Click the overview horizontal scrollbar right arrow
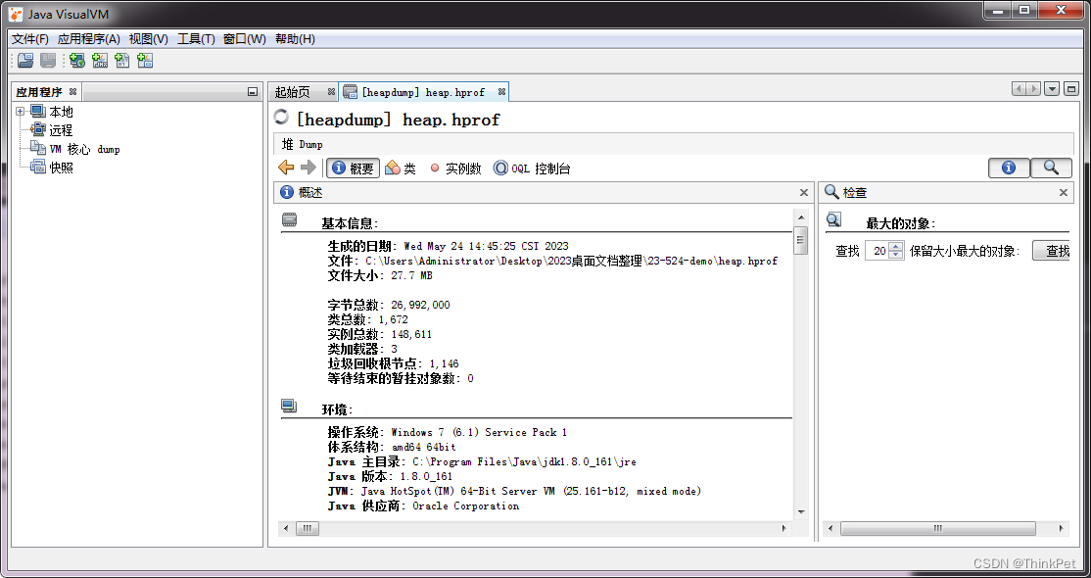Screen dimensions: 1091x578 [x=785, y=529]
